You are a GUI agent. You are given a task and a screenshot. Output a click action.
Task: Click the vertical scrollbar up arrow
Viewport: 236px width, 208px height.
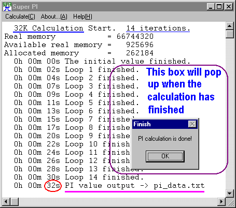pos(230,26)
